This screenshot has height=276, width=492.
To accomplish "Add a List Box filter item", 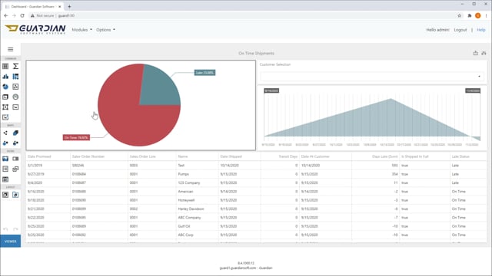I will tap(5, 169).
